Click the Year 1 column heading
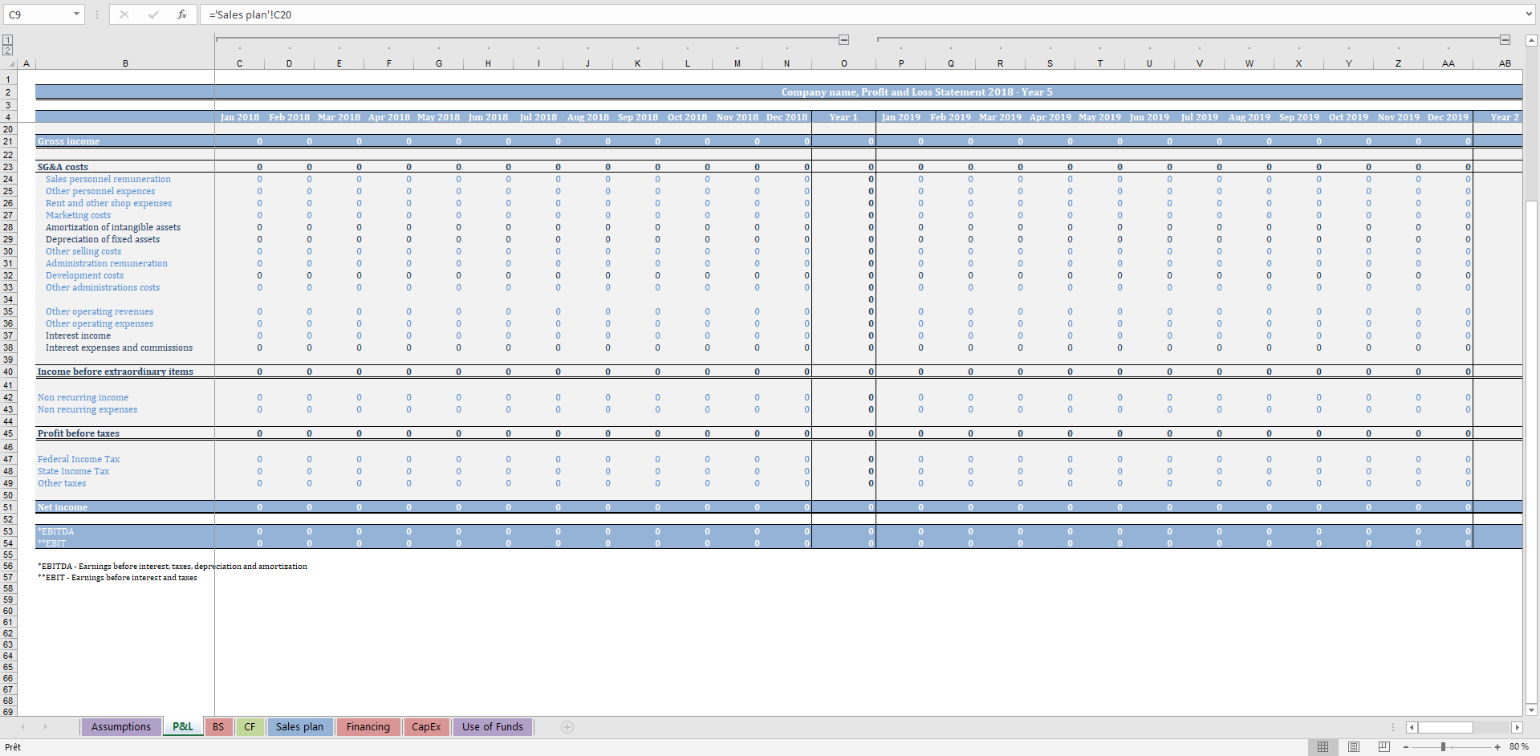This screenshot has width=1540, height=756. point(843,117)
